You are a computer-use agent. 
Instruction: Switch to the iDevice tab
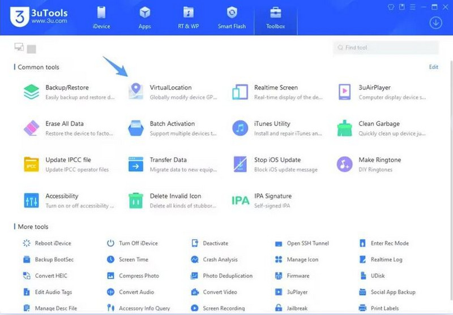101,18
